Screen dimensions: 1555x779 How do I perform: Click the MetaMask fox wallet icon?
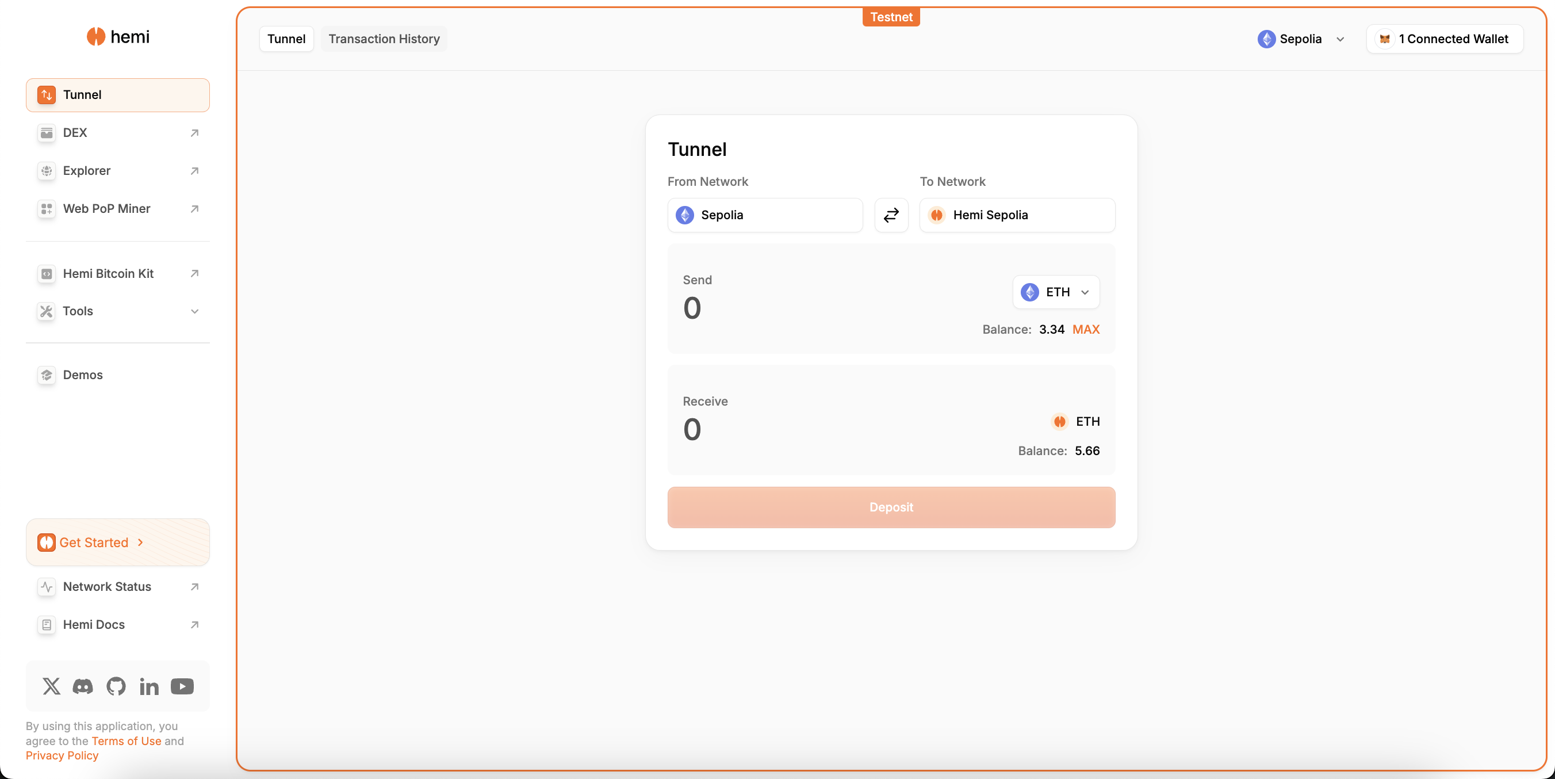(1385, 39)
